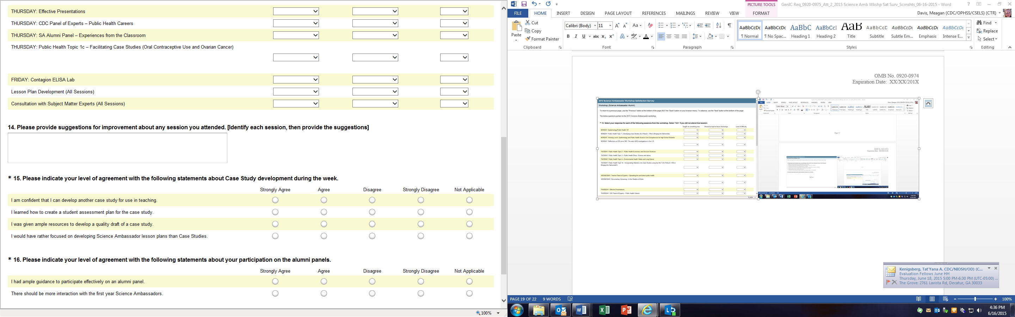Open the Calibri (Body) font name dropdown
The width and height of the screenshot is (1015, 317).
[x=595, y=26]
